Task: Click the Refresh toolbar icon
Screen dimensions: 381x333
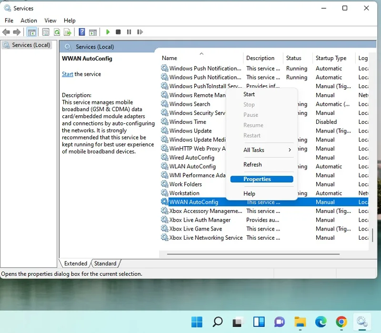Action: click(57, 32)
